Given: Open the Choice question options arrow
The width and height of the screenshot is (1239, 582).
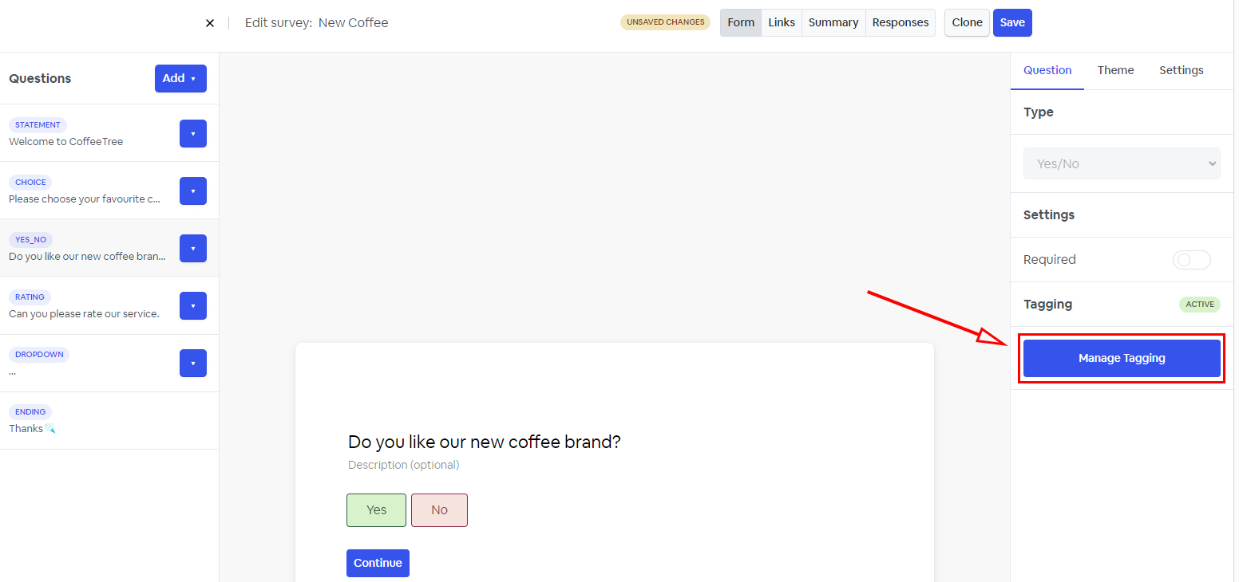Looking at the screenshot, I should pos(193,191).
